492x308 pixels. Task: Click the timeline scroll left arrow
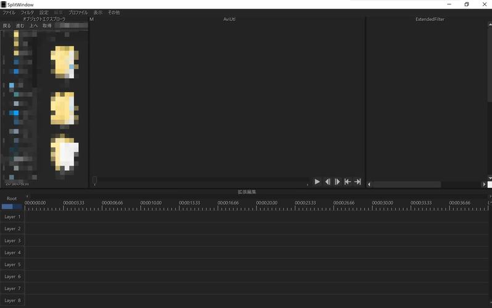click(27, 196)
